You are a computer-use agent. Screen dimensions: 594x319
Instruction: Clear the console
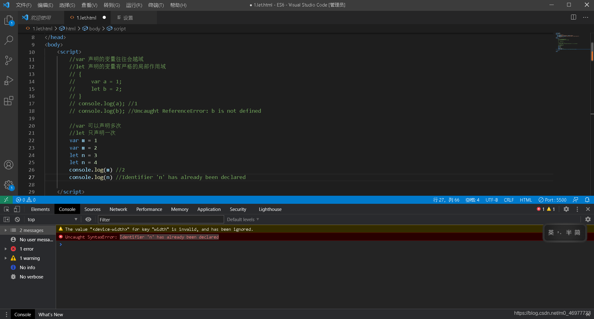[17, 219]
